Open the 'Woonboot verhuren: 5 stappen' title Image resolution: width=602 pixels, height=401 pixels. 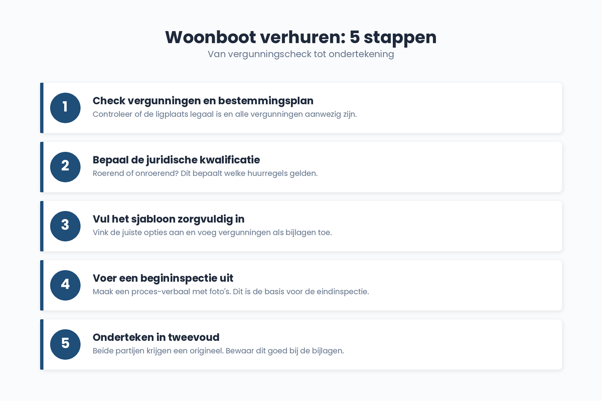pyautogui.click(x=301, y=37)
